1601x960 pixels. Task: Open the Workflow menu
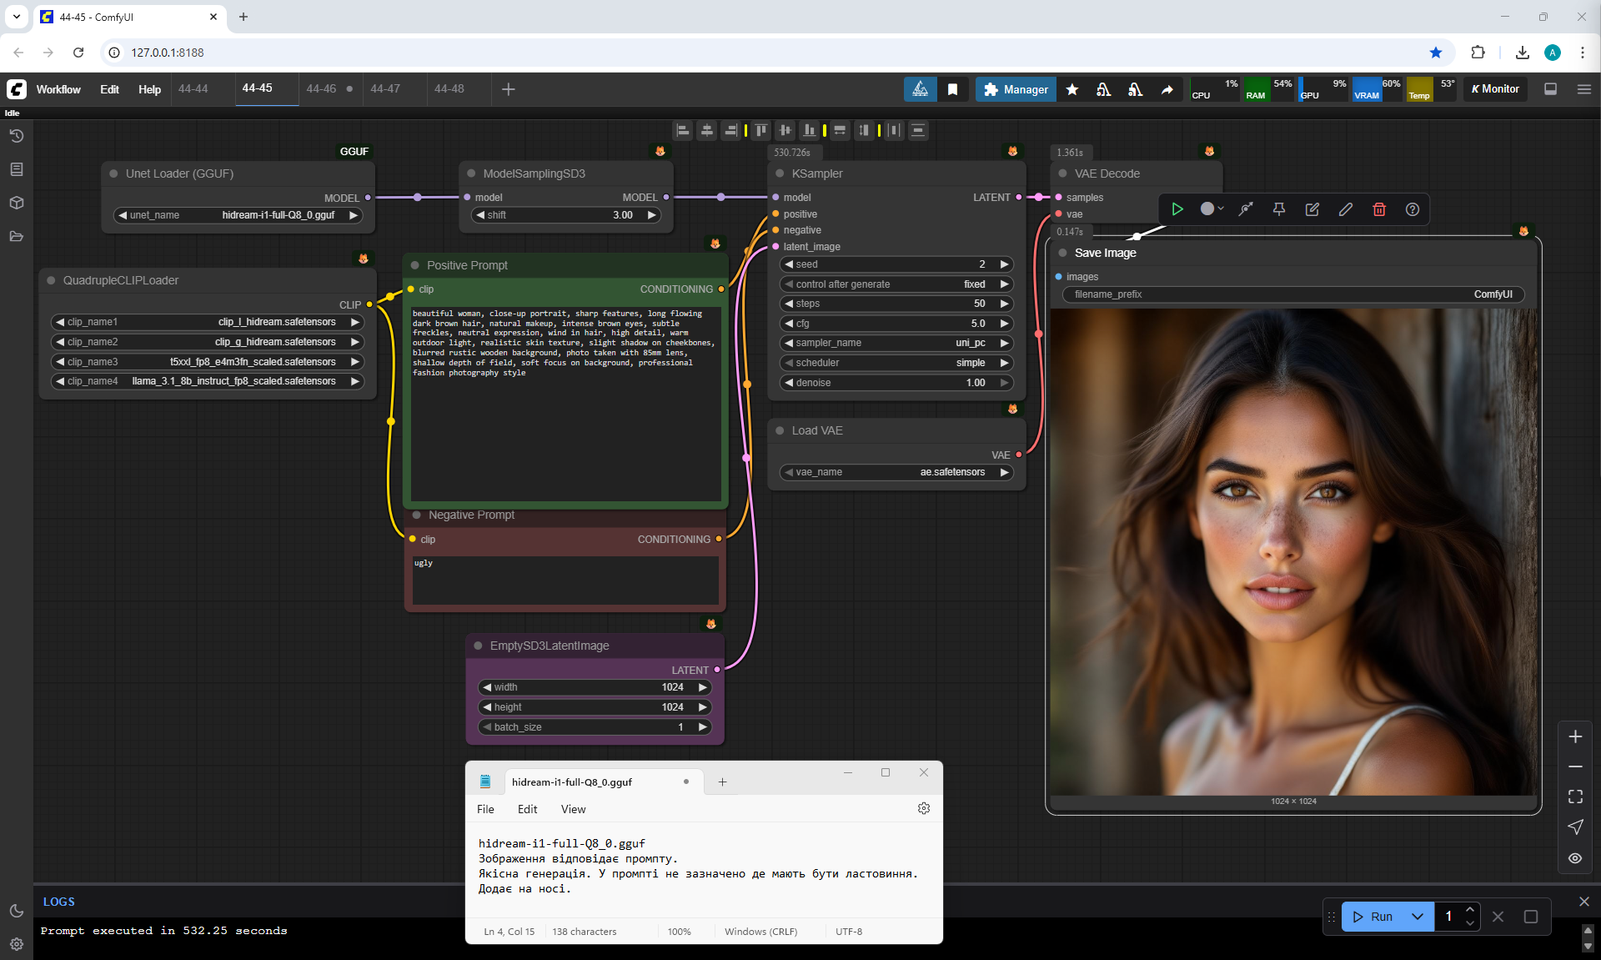(x=58, y=89)
